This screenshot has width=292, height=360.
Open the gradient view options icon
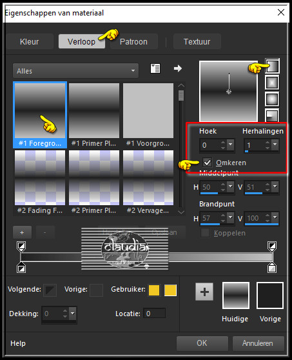155,68
